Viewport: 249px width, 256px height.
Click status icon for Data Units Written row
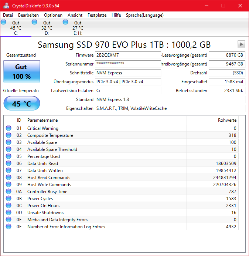pyautogui.click(x=8, y=170)
